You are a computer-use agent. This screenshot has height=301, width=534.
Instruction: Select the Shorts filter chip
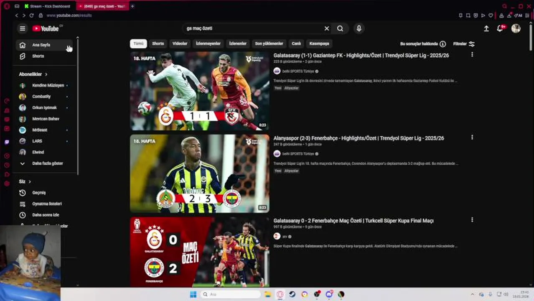coord(158,43)
